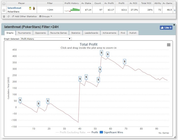Toggle the header select-all checkbox
The height and width of the screenshot is (140, 178).
tap(4, 4)
